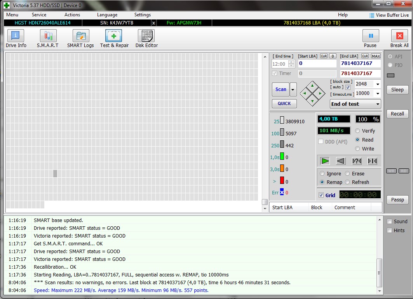This screenshot has width=413, height=299.
Task: Expand the timeout 10000 dropdown
Action: [x=378, y=93]
